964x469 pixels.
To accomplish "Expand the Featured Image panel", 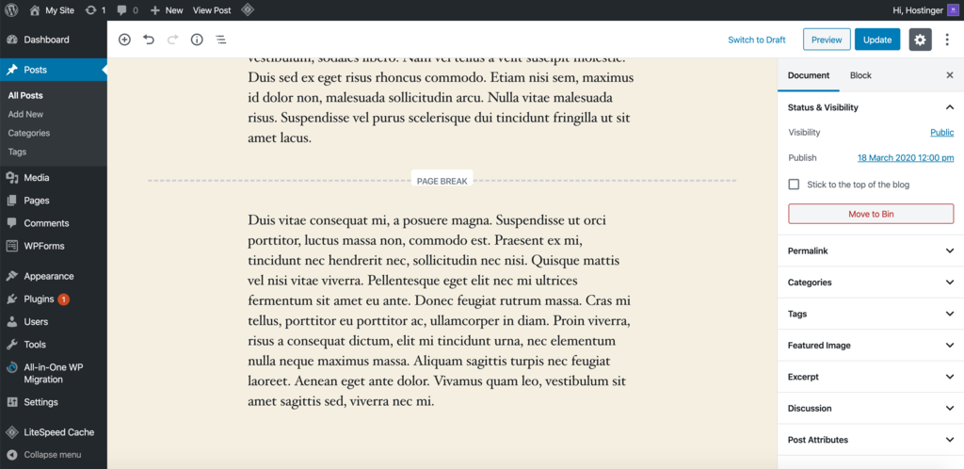I will tap(871, 346).
